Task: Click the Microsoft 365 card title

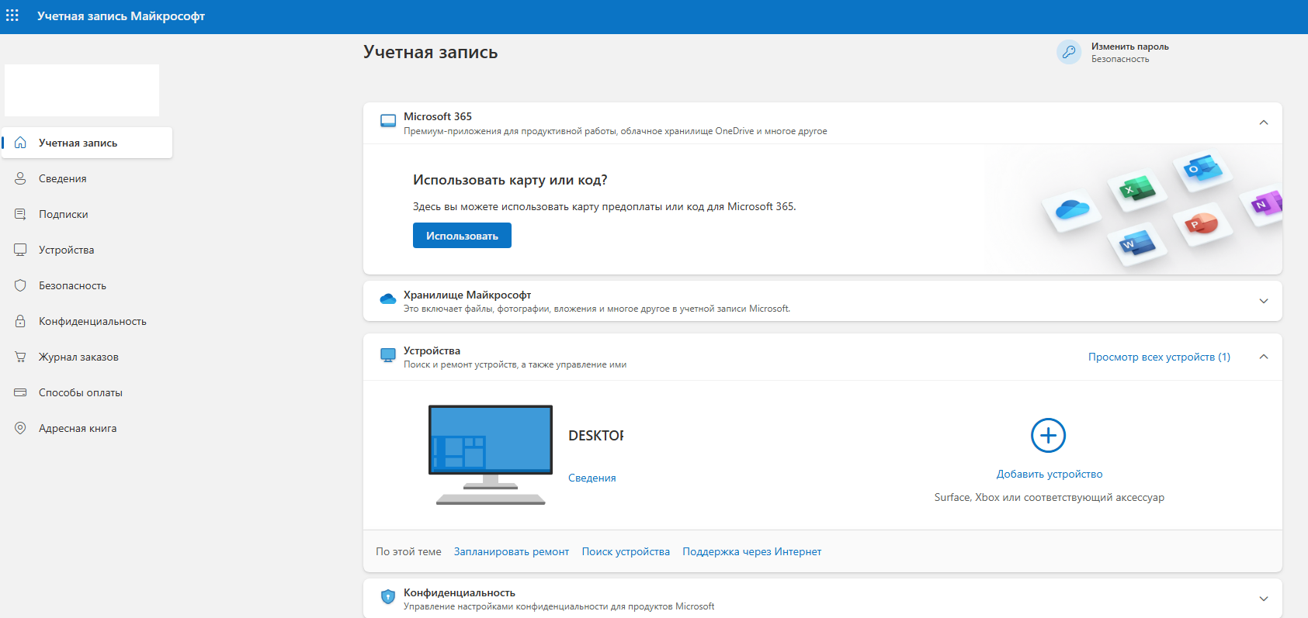Action: [x=438, y=116]
